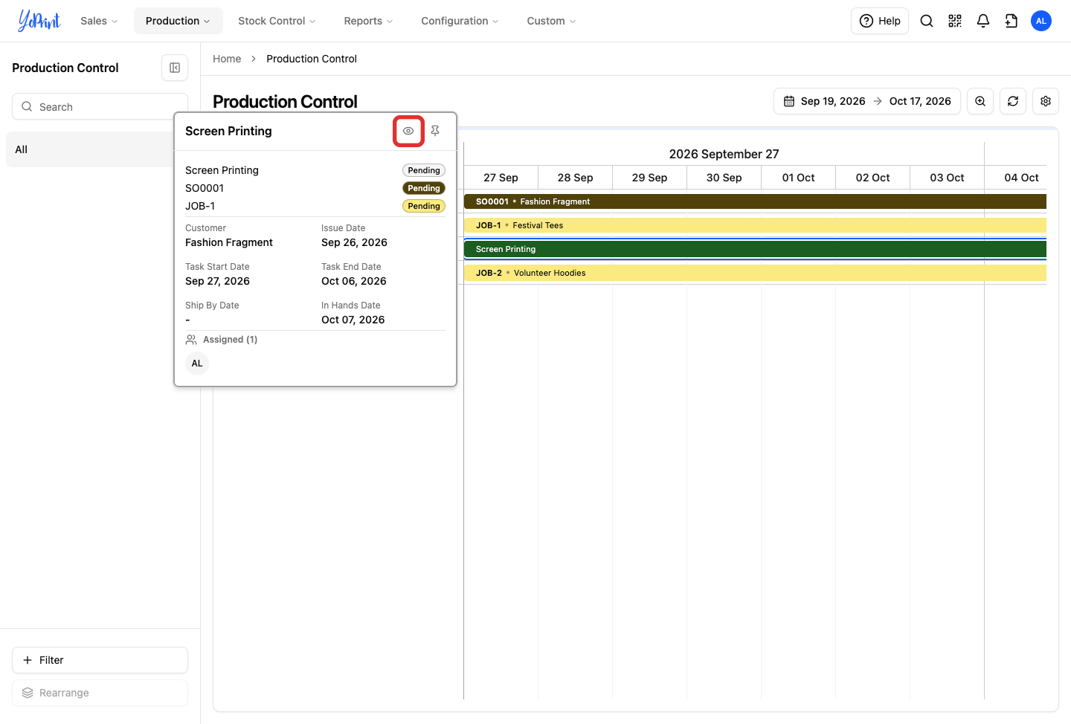Pin the Screen Printing popup
1071x724 pixels.
tap(435, 131)
